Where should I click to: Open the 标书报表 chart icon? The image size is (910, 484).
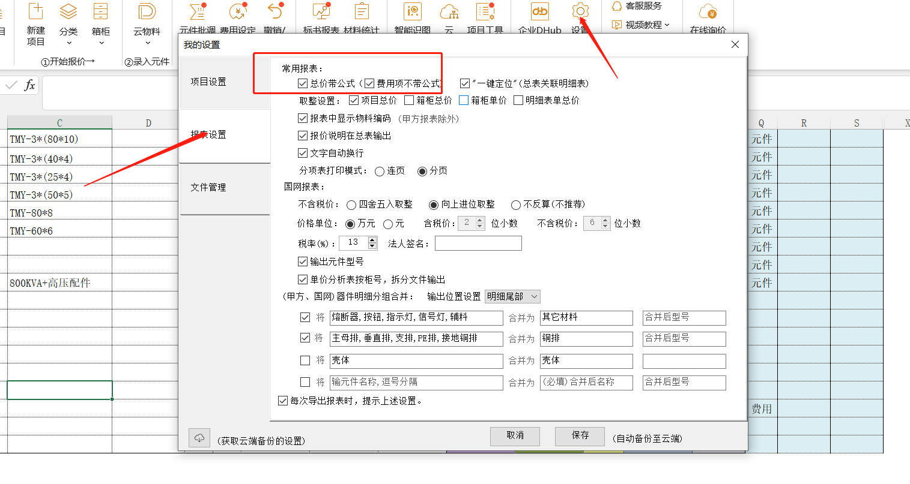[x=321, y=11]
